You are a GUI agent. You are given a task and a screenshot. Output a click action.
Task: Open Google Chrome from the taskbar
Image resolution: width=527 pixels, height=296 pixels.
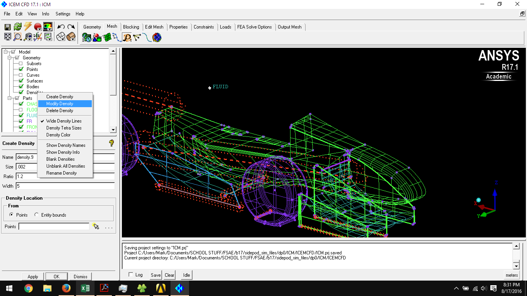pyautogui.click(x=29, y=288)
